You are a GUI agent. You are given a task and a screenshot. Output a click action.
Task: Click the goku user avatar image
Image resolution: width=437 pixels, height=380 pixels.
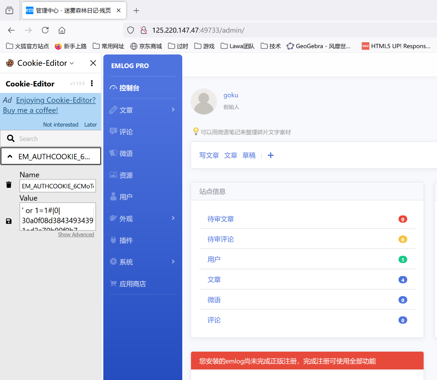pyautogui.click(x=204, y=102)
